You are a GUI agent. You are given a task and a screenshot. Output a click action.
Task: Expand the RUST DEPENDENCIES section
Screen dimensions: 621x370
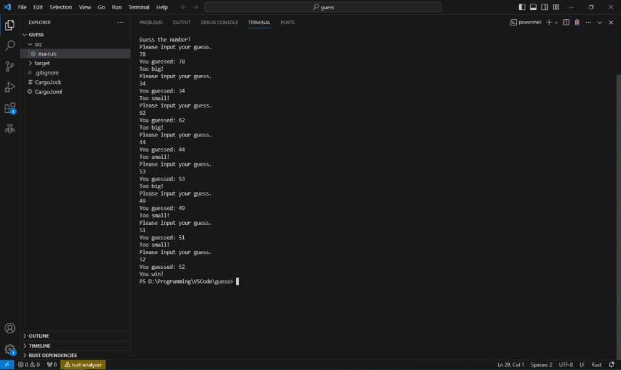pyautogui.click(x=75, y=355)
